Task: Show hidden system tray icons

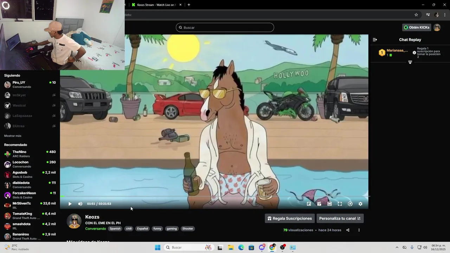Action: (397, 247)
